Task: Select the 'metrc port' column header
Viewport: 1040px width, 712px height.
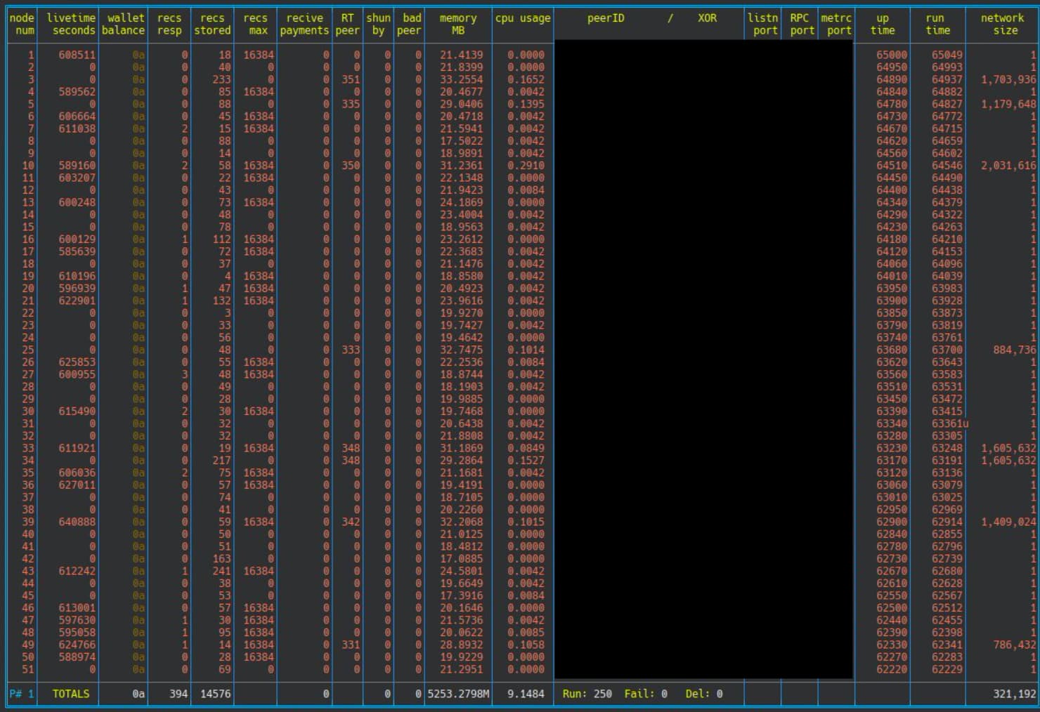Action: click(x=836, y=24)
